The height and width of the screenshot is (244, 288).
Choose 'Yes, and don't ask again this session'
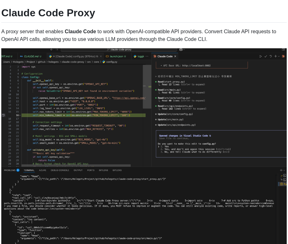[x=196, y=149]
